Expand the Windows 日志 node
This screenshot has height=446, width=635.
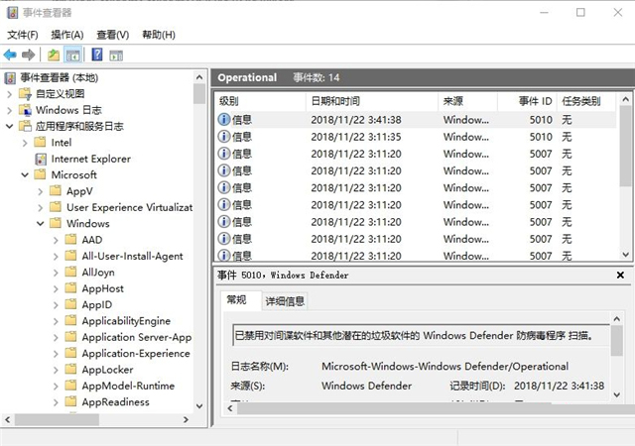tap(10, 110)
